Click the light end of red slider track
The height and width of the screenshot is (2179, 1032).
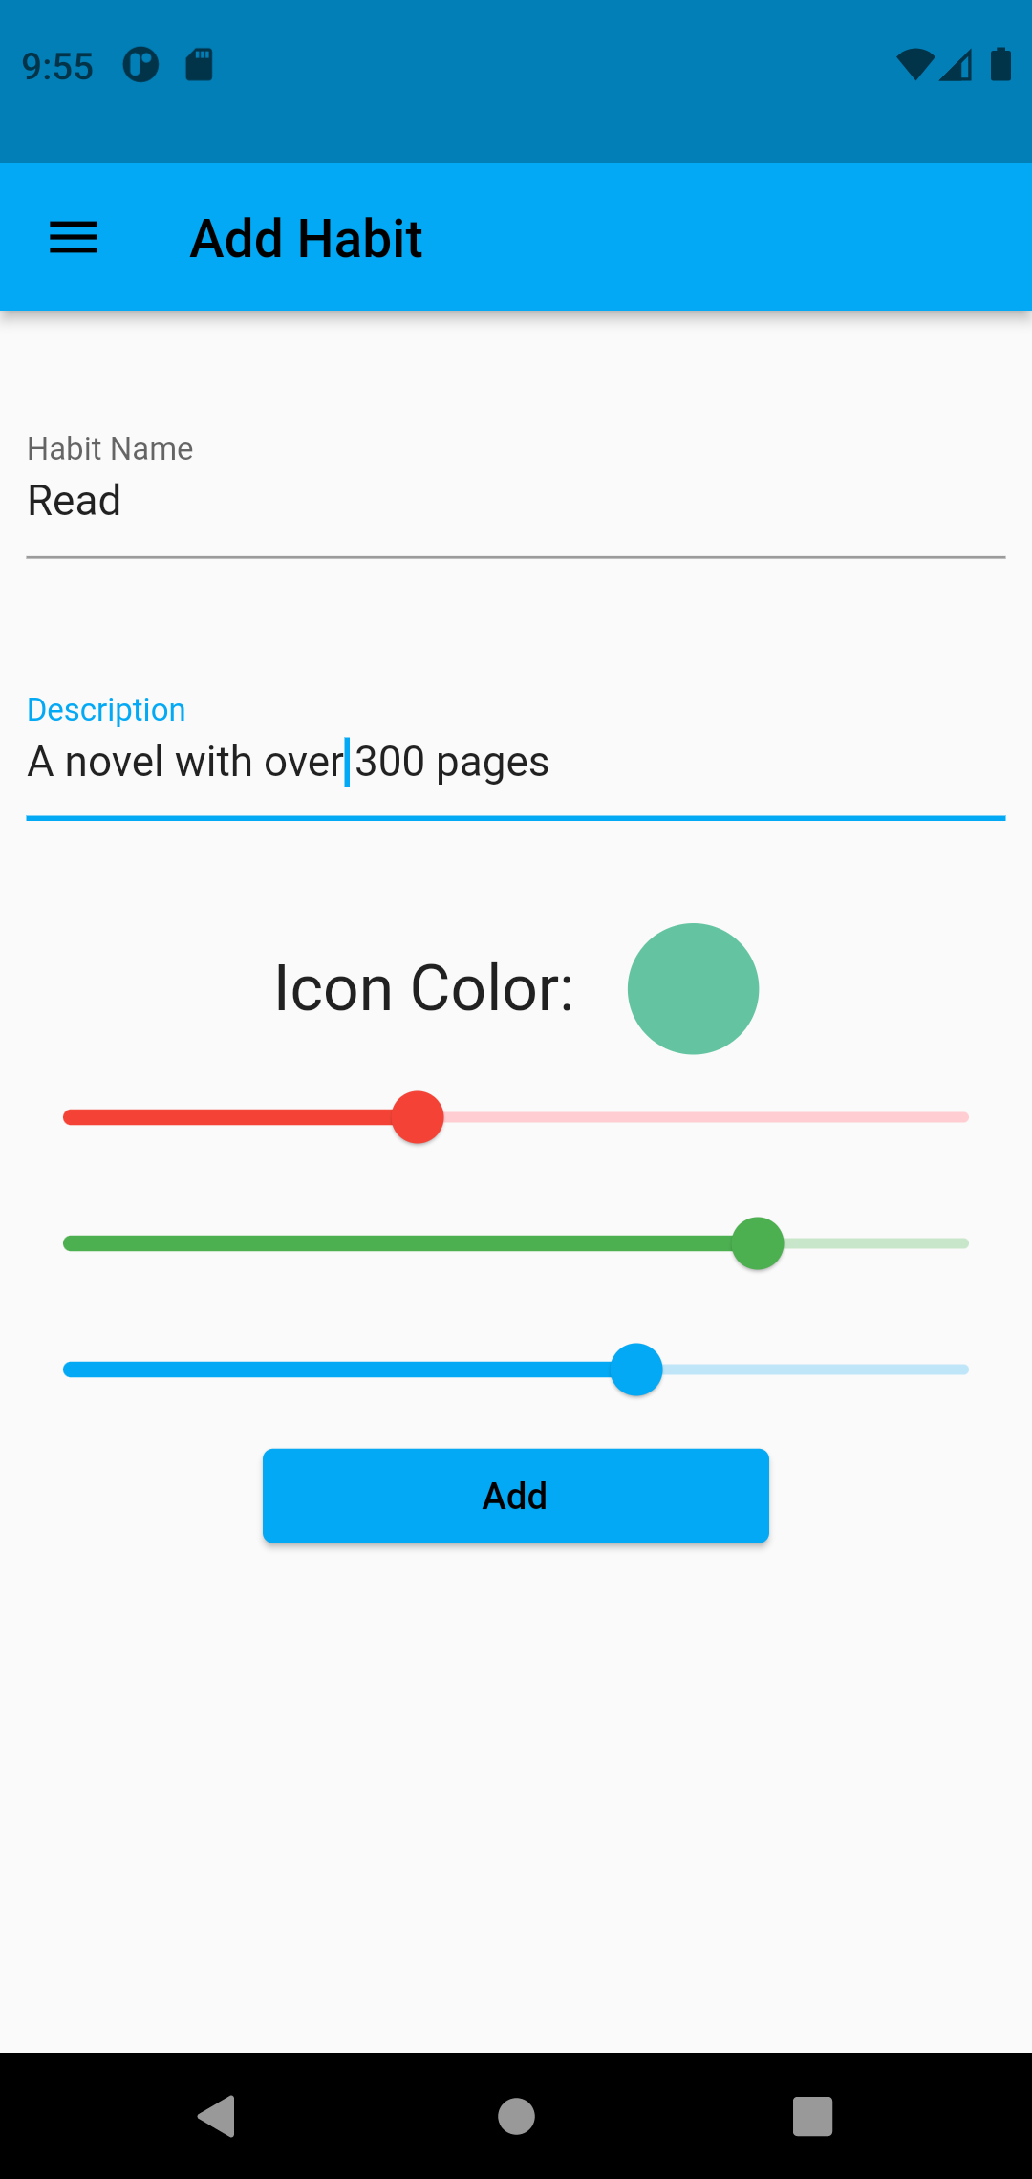707,1117
